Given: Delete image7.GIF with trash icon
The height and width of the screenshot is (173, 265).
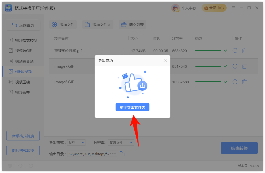Looking at the screenshot, I should pos(244,66).
